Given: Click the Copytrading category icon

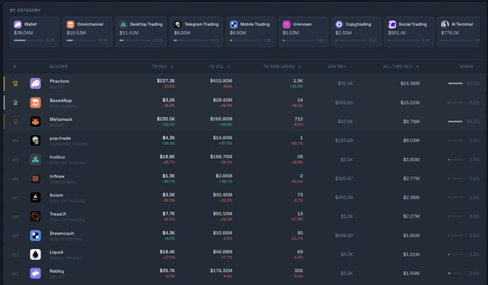Looking at the screenshot, I should pyautogui.click(x=339, y=24).
